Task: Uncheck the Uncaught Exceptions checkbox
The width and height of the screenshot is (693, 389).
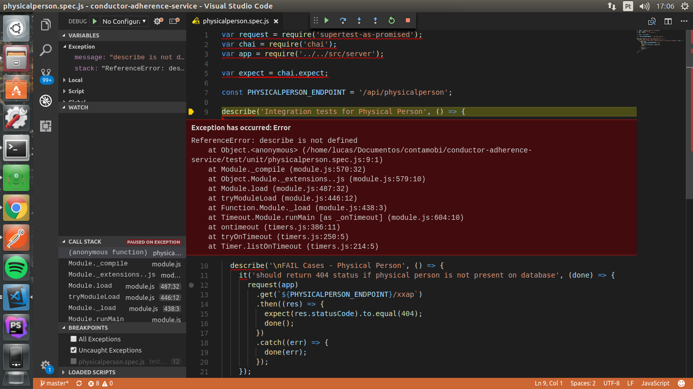Action: (x=74, y=351)
